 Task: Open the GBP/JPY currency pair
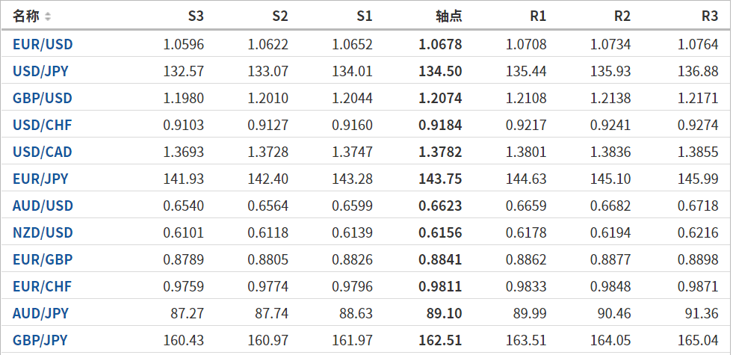click(40, 340)
